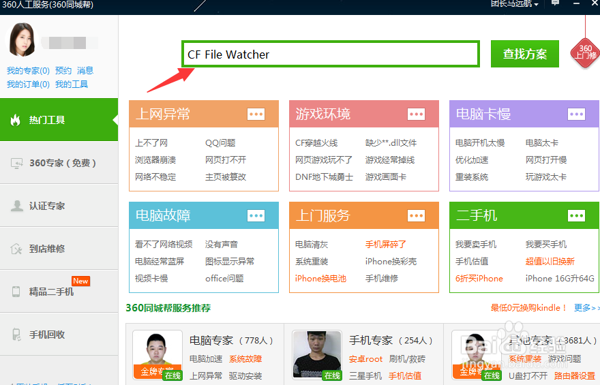This screenshot has width=600, height=385.
Task: Select office问题 entry
Action: click(x=224, y=278)
